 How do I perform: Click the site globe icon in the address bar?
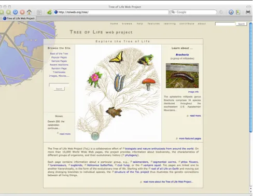(x=56, y=12)
